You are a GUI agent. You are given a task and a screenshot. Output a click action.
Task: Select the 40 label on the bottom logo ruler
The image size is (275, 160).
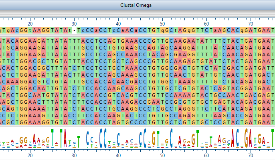[118, 155]
